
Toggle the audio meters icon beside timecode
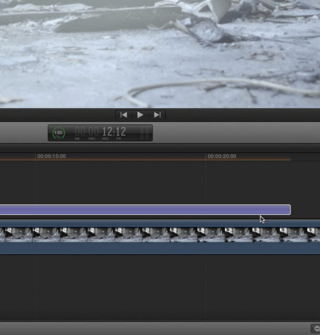point(144,133)
